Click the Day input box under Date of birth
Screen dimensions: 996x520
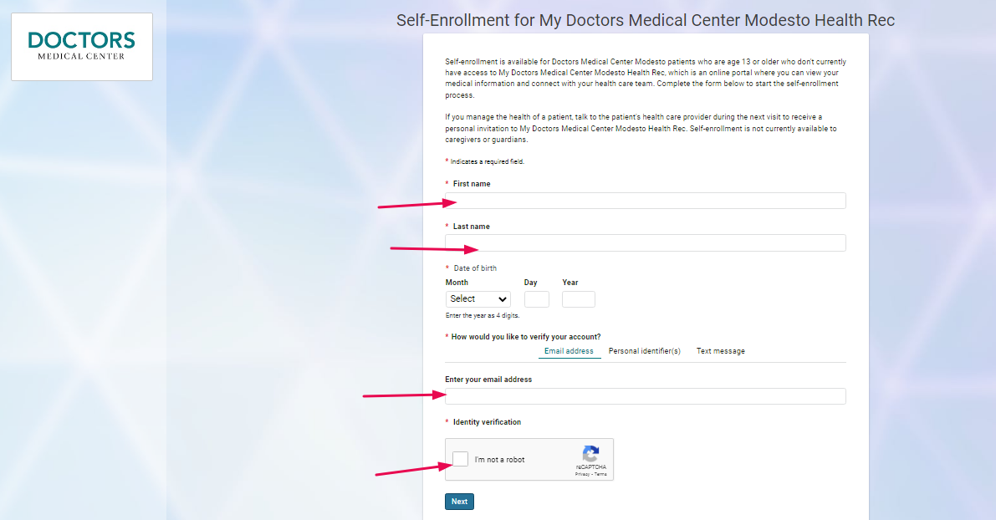click(536, 298)
